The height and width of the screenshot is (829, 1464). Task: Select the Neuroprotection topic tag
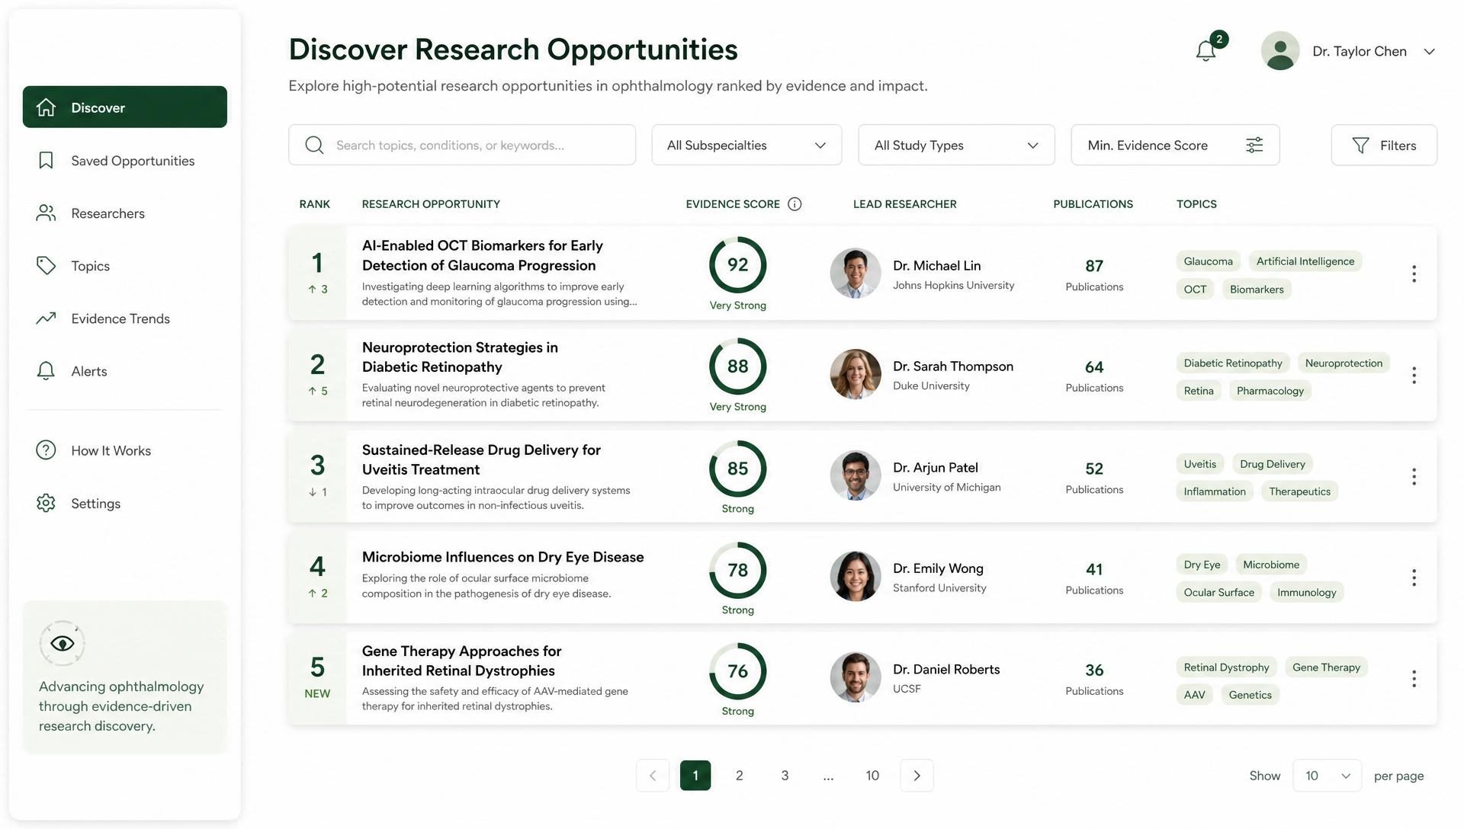point(1344,363)
